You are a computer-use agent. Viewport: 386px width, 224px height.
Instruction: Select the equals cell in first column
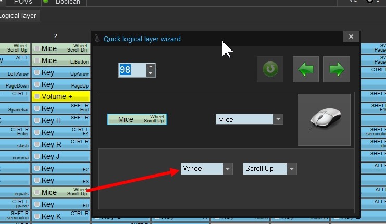click(x=15, y=192)
